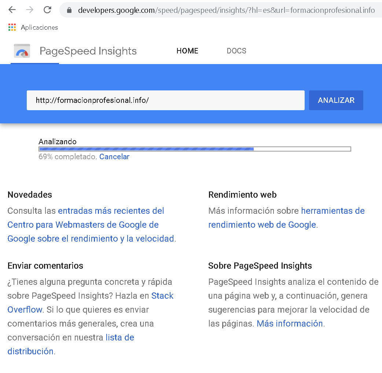
Task: Open the 'Más información' link
Action: point(290,324)
